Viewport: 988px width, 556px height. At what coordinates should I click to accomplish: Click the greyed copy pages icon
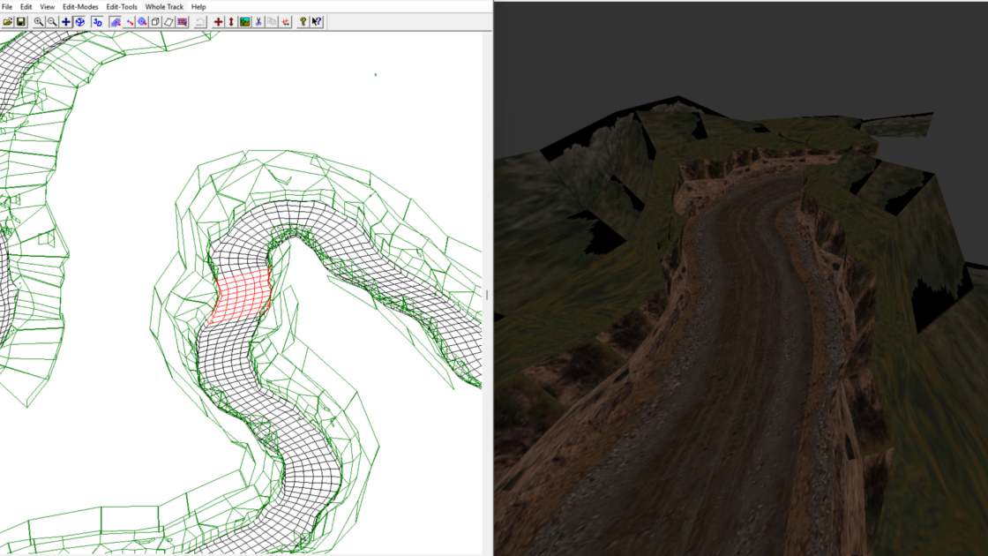pos(272,22)
